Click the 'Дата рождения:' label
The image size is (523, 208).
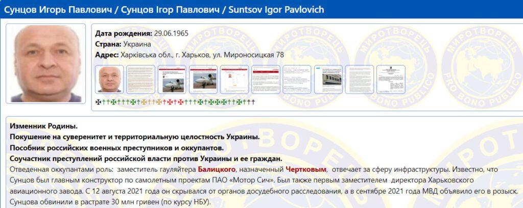click(124, 33)
